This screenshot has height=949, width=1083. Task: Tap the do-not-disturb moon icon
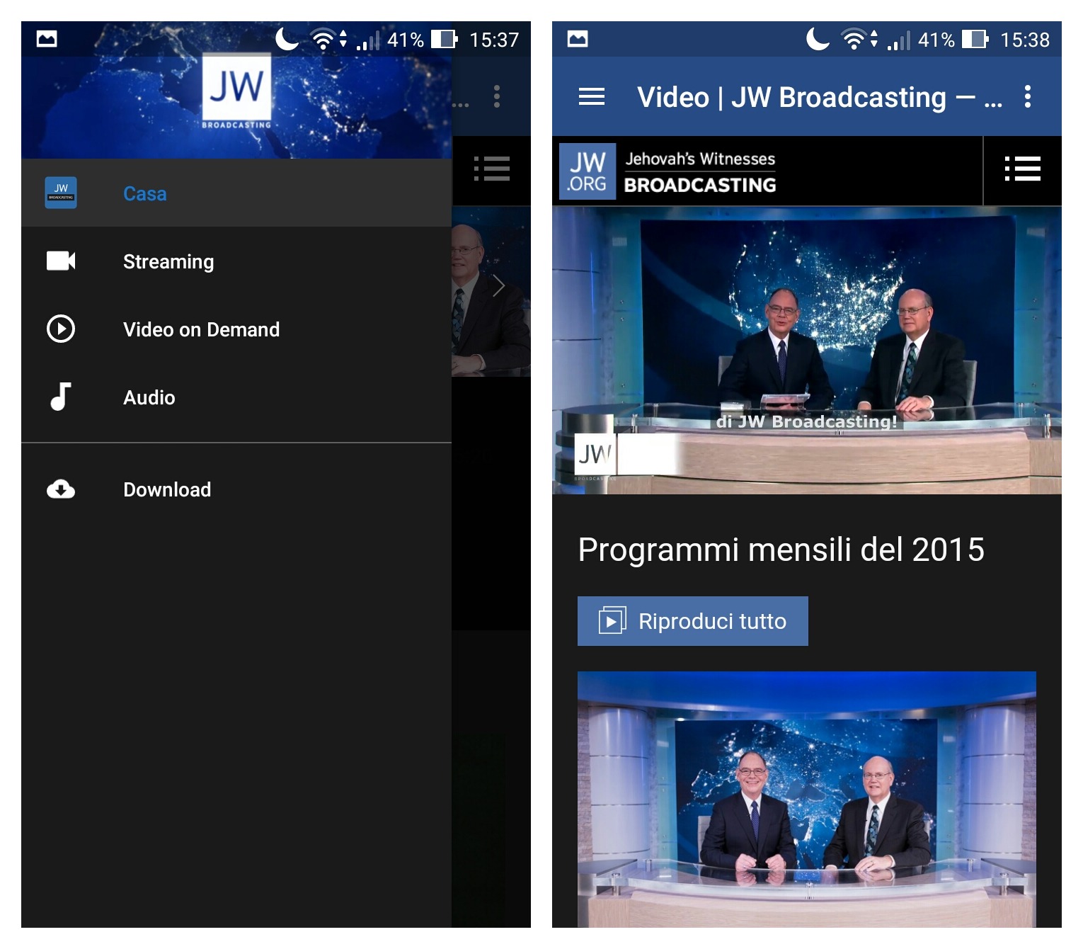(x=287, y=39)
